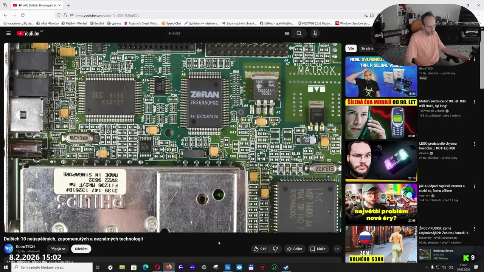Reload the page with refresh icon
This screenshot has height=272, width=484.
pyautogui.click(x=23, y=15)
